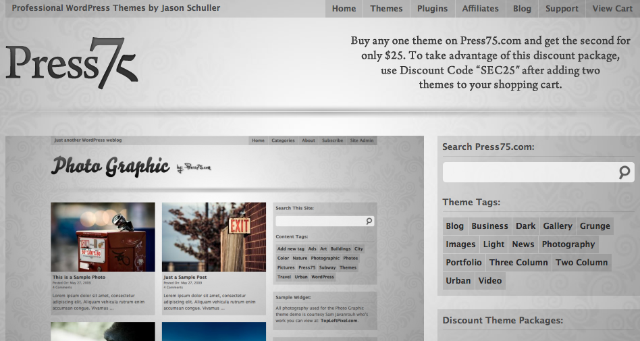
Task: Click the 'Nature' content tag
Action: 300,258
